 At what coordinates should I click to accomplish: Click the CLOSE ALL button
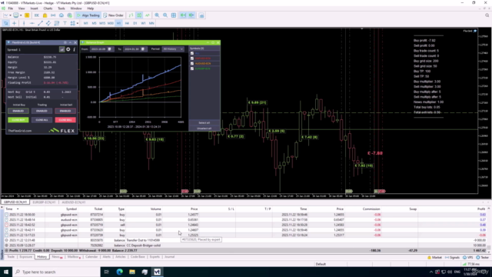pos(42,120)
